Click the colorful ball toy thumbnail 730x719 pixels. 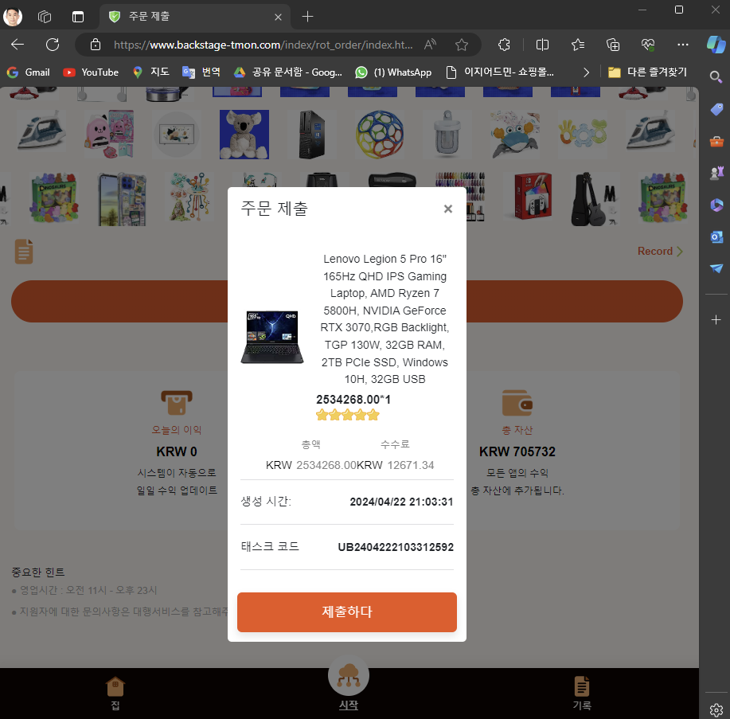click(380, 135)
